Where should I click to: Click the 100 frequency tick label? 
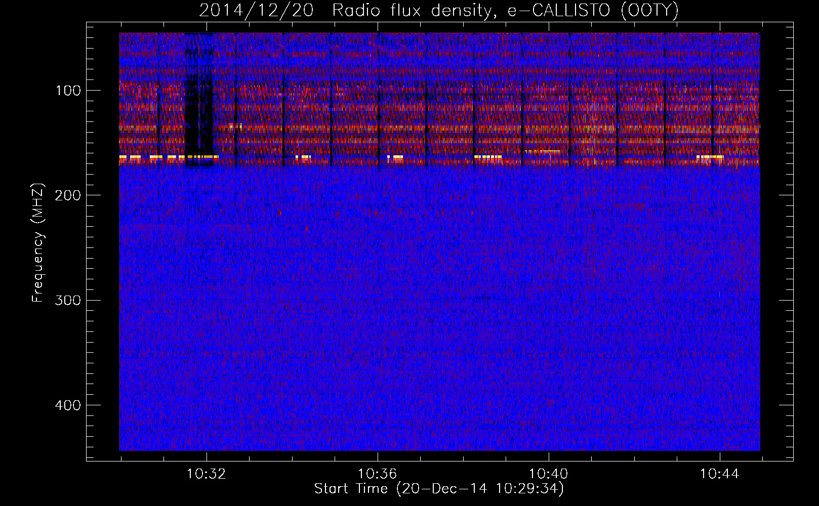click(x=69, y=91)
